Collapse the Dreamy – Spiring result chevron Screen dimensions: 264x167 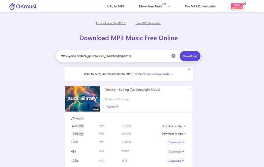[190, 89]
